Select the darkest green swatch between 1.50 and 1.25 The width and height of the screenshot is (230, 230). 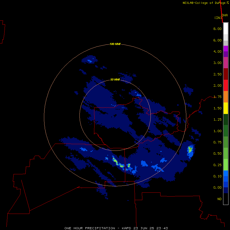tap(226, 119)
